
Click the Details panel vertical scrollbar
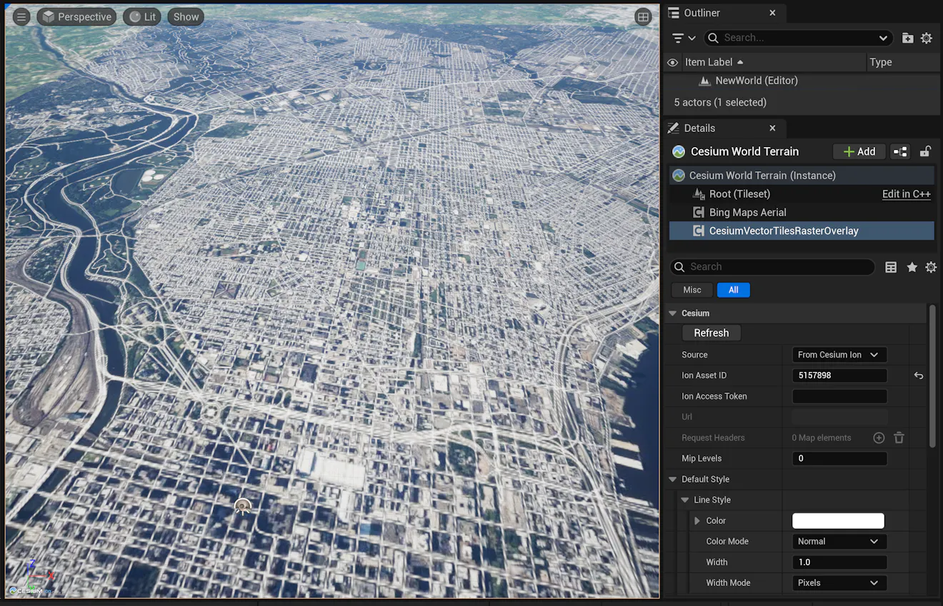coord(932,376)
